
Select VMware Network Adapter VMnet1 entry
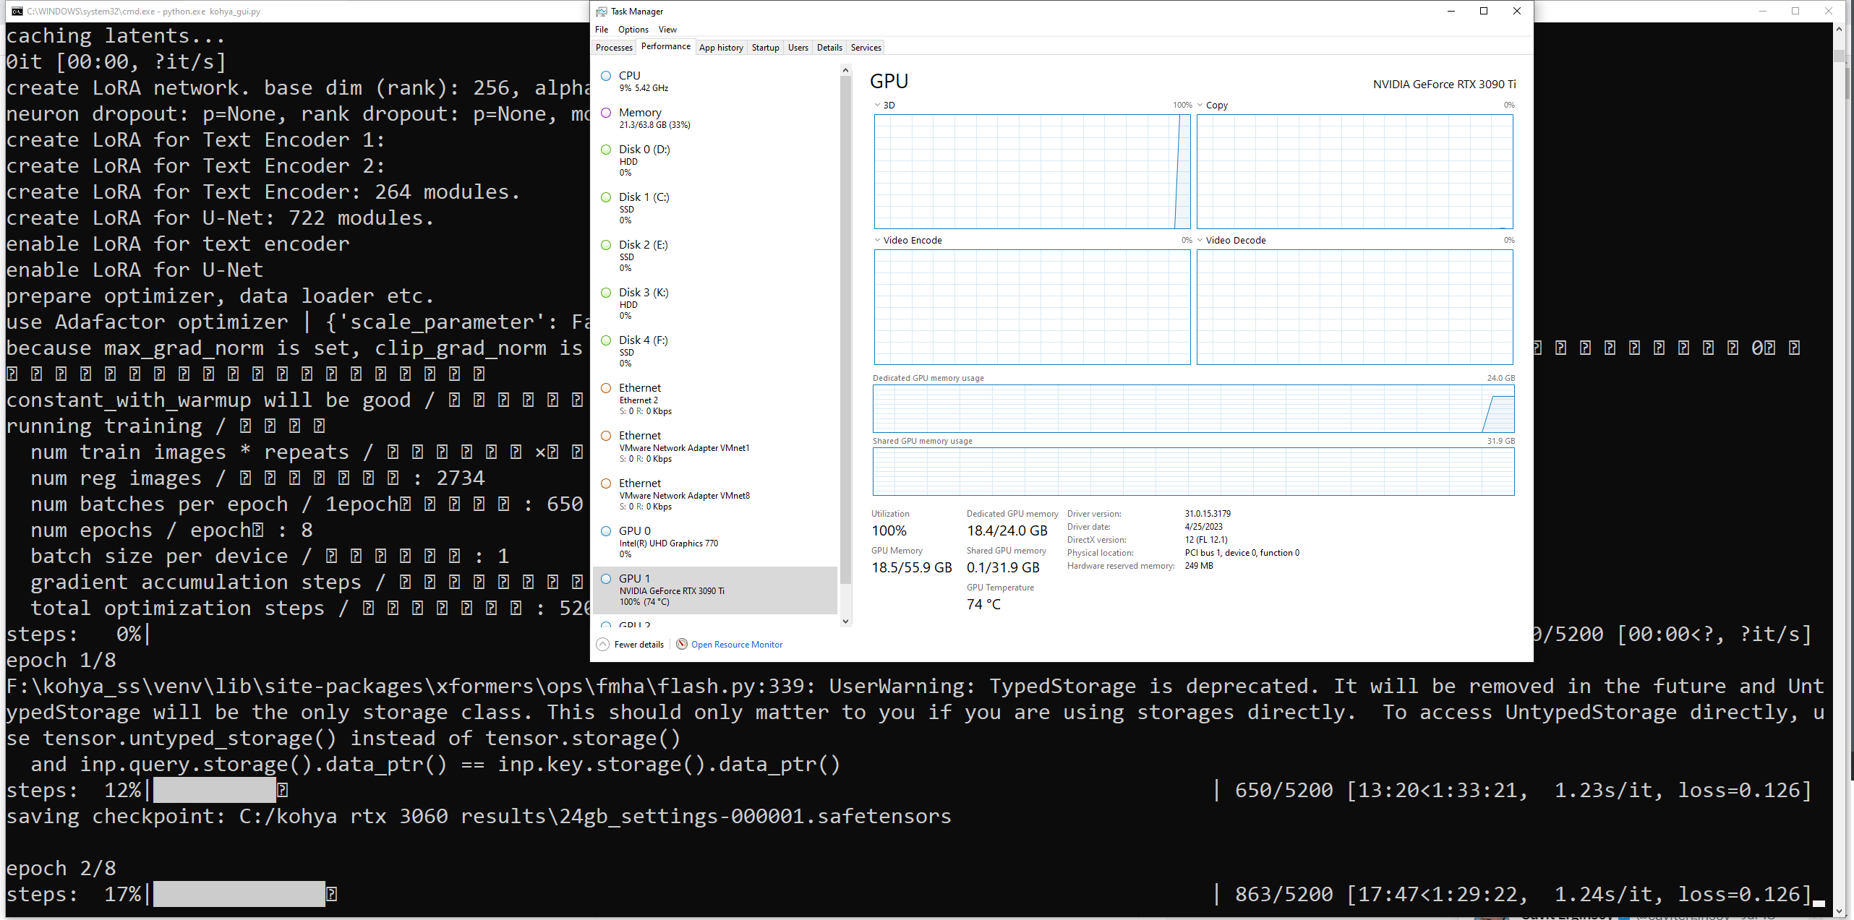point(715,446)
